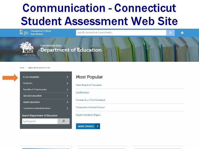Click the CSDE tree logo
Image resolution: width=199 pixels, height=149 pixels.
[27, 48]
